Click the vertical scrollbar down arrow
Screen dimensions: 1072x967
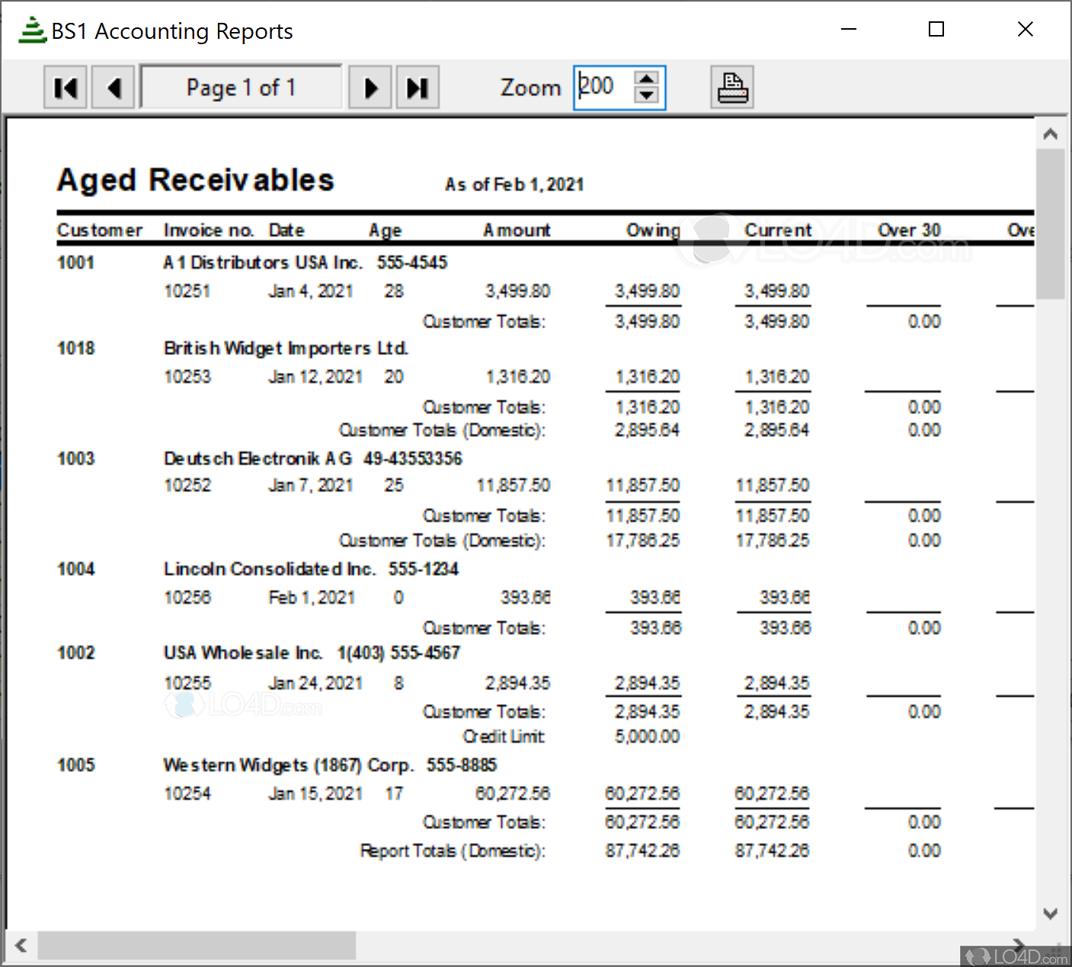(1051, 913)
